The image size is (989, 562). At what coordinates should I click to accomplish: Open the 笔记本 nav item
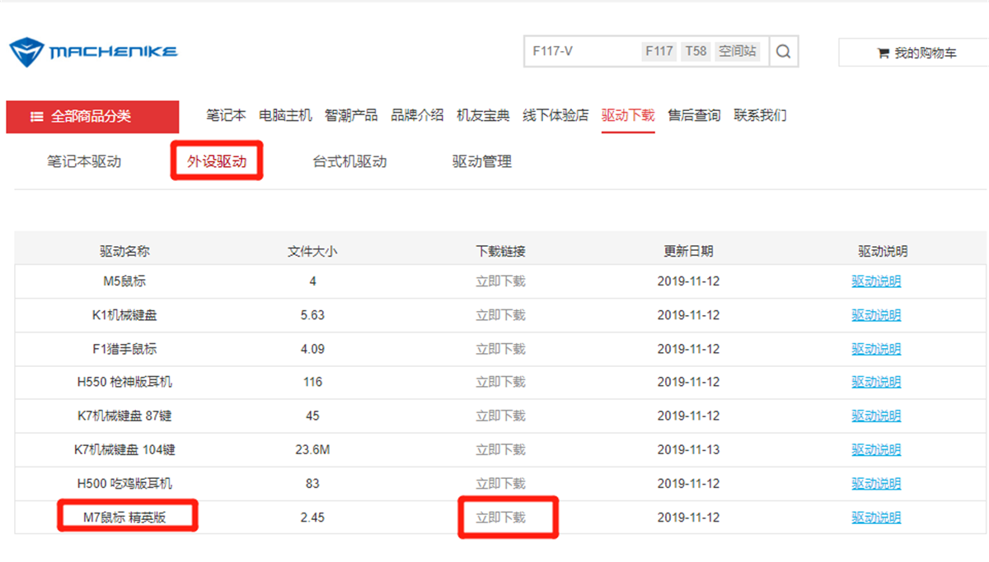(226, 115)
